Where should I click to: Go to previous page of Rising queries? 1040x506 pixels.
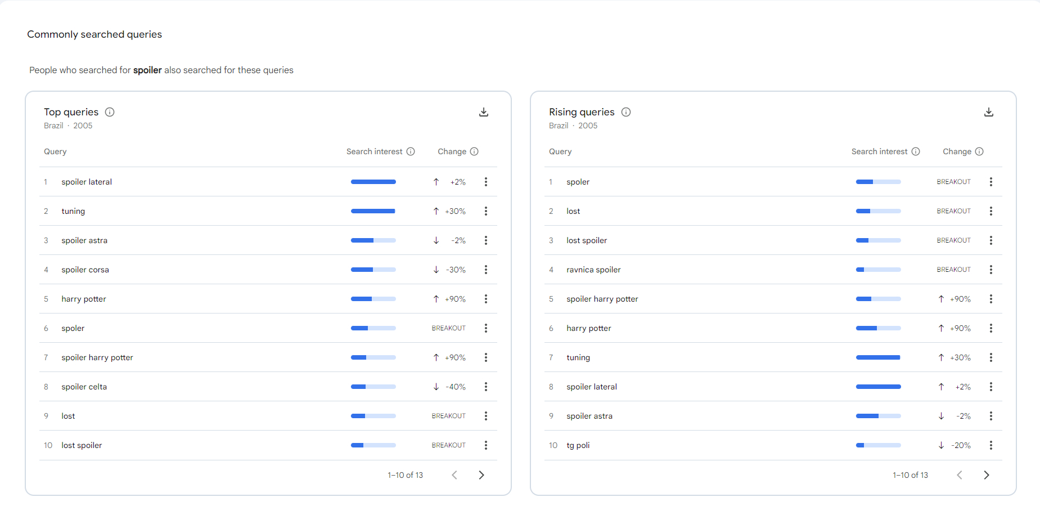(960, 475)
